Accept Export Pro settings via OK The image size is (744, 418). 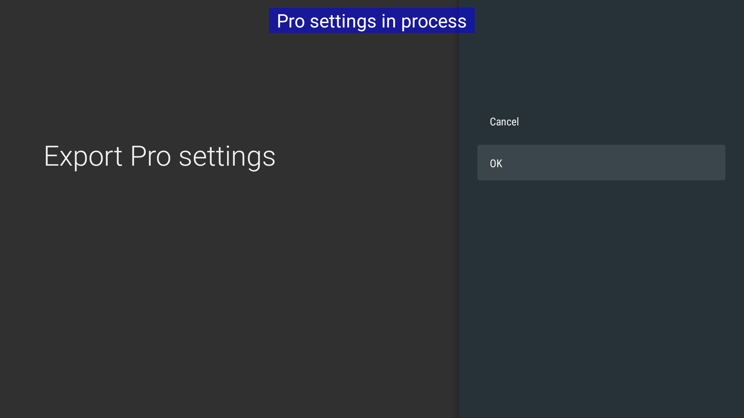click(601, 163)
